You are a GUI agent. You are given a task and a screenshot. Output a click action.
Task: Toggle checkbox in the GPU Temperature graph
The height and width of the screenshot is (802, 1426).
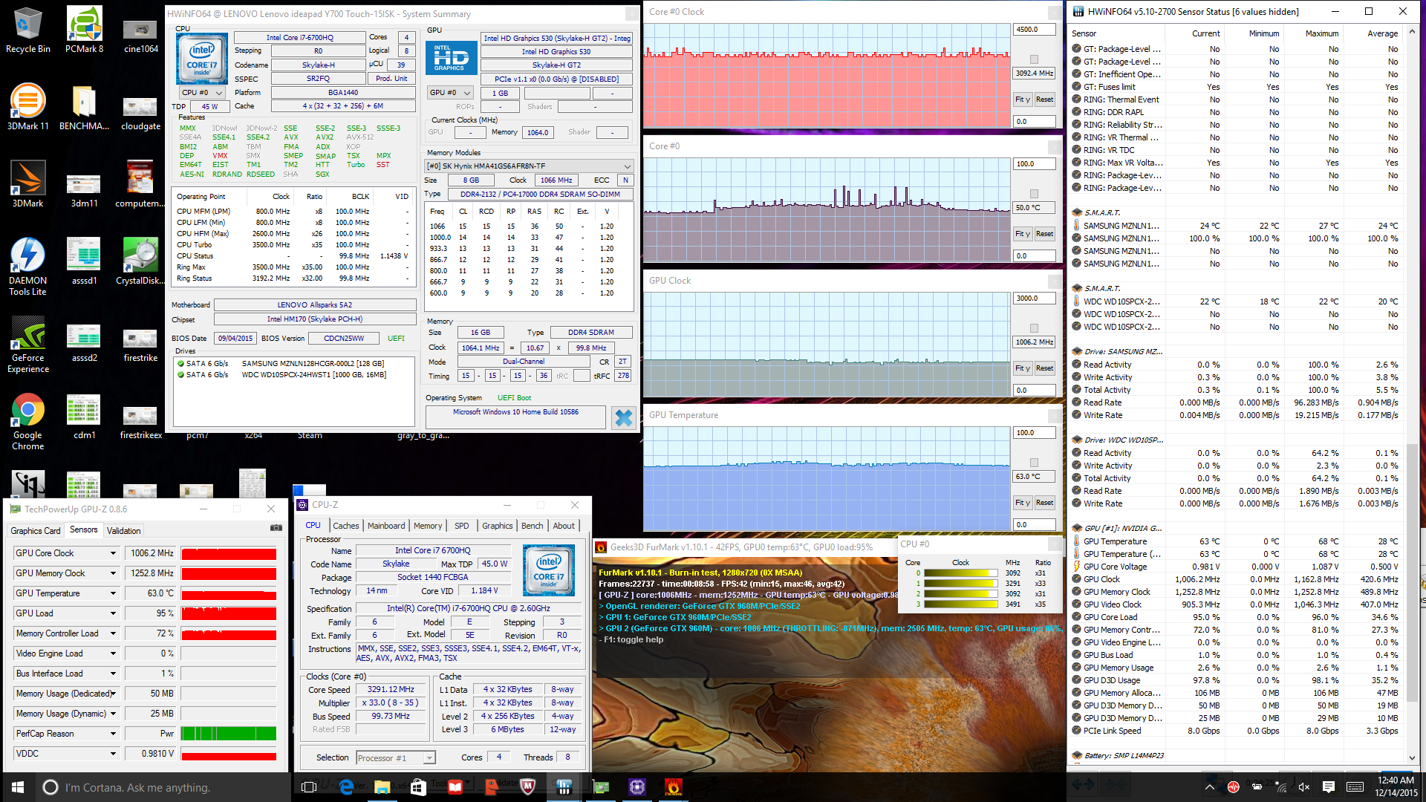click(x=1034, y=463)
